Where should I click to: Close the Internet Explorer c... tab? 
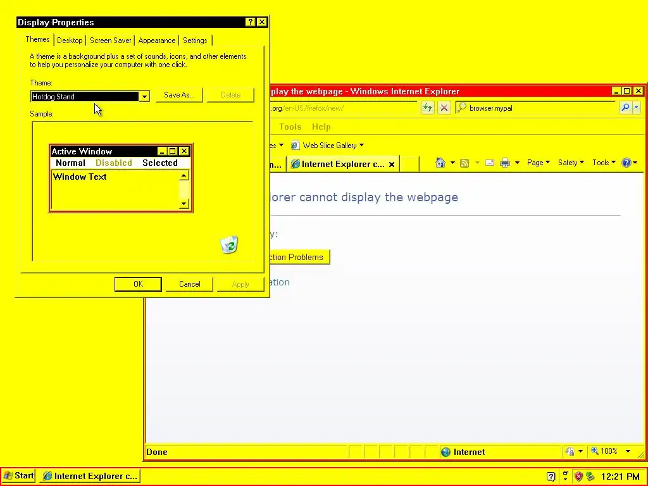392,165
